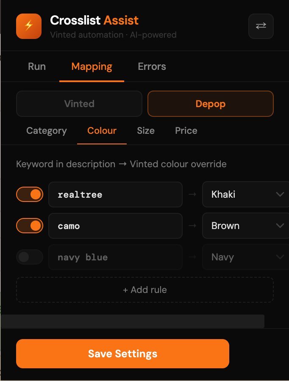
Task: Click the chevron icon on Navy dropdown
Action: pos(280,257)
